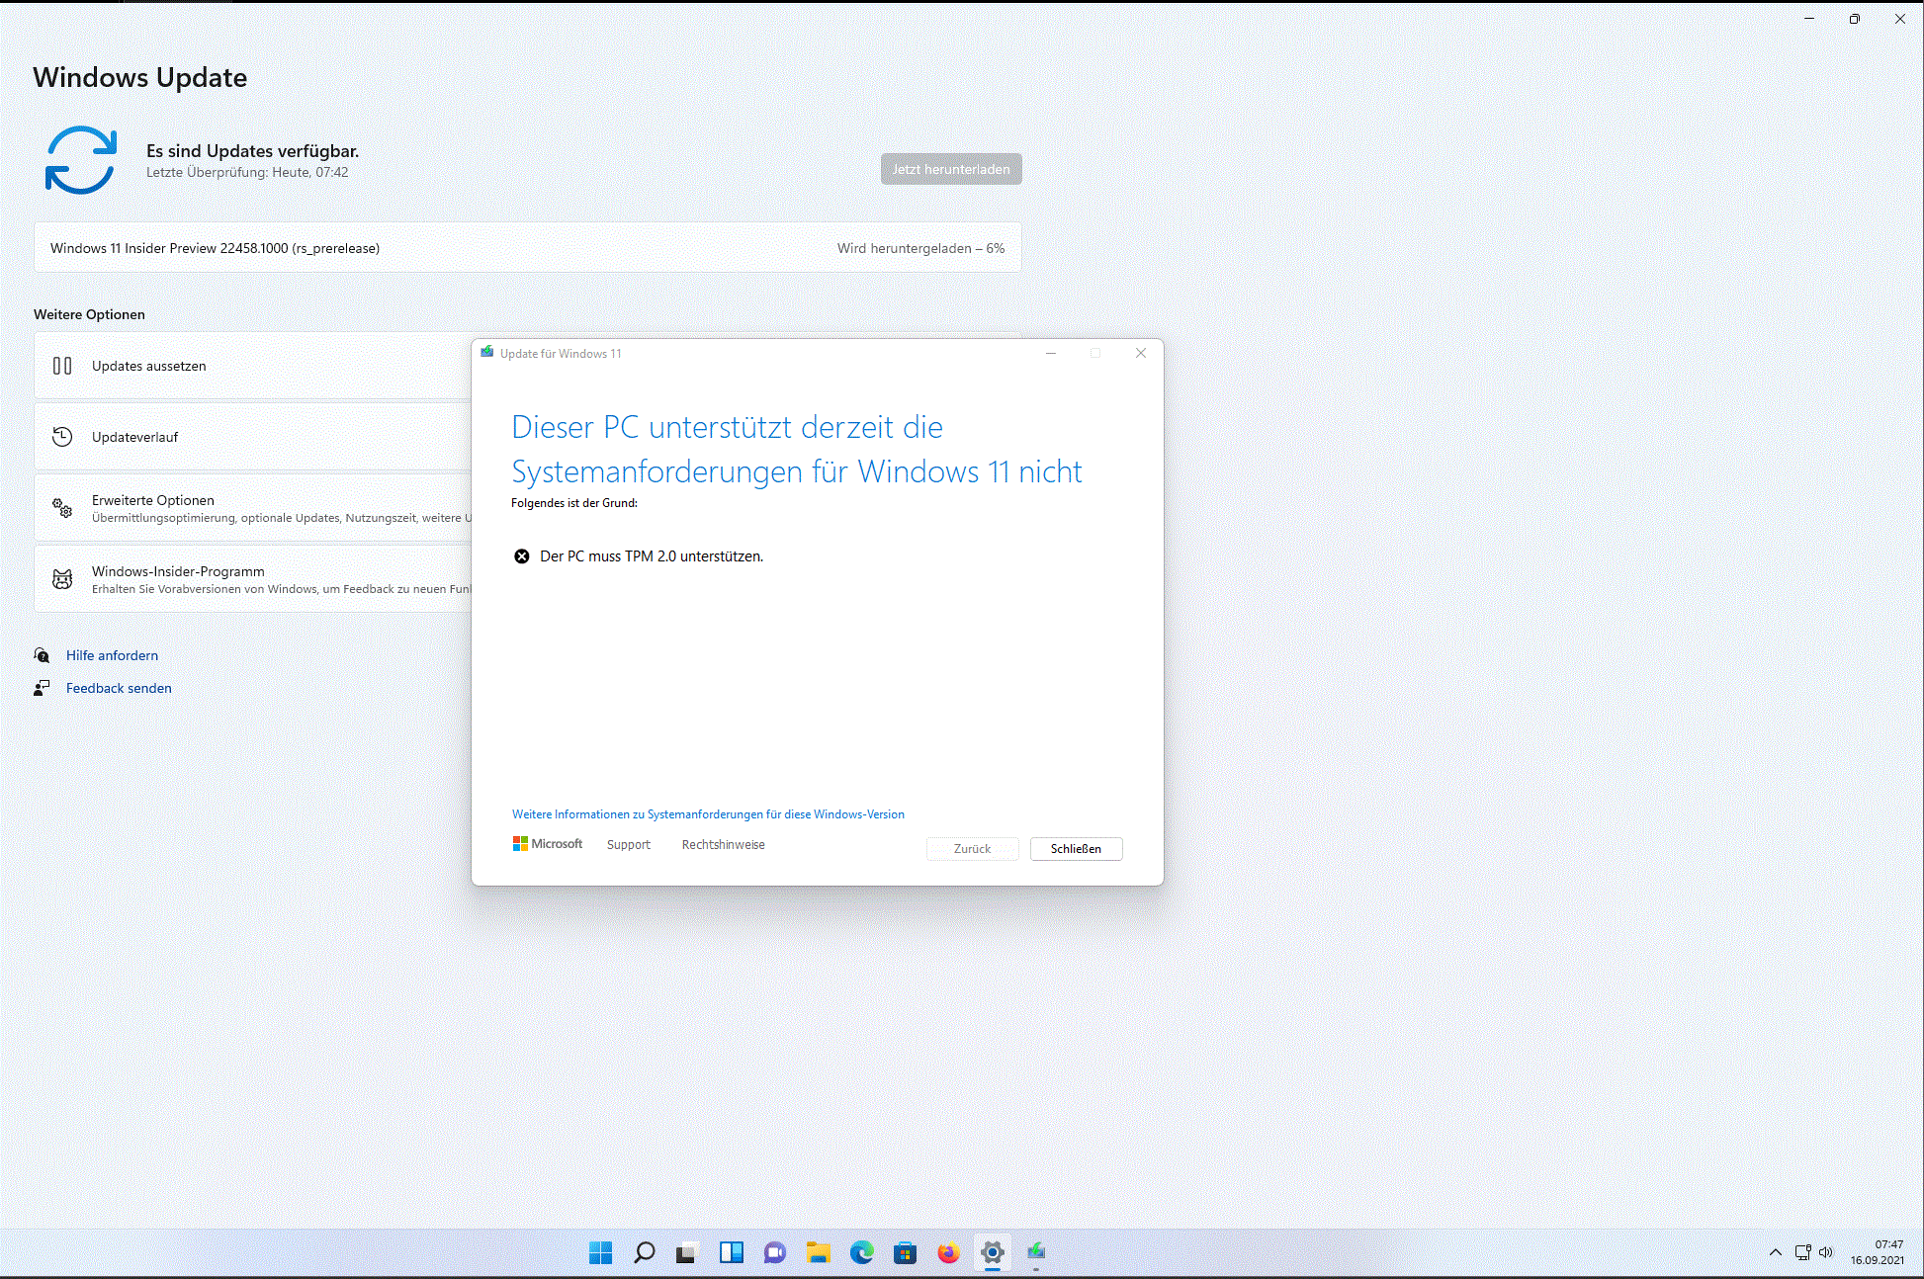Switch to Settings app in the taskbar

pyautogui.click(x=992, y=1253)
